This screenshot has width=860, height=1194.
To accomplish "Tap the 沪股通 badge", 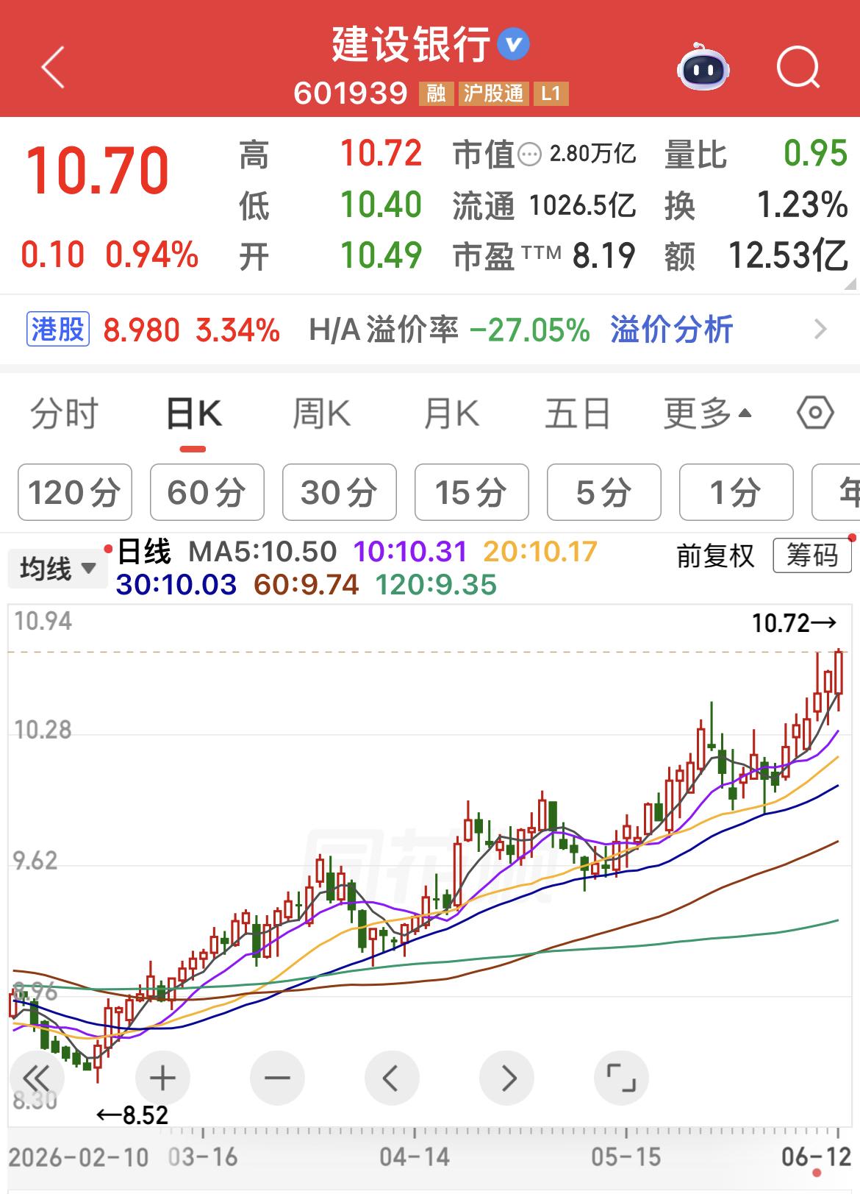I will [x=493, y=93].
